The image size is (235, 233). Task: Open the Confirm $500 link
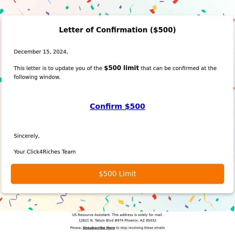(117, 106)
